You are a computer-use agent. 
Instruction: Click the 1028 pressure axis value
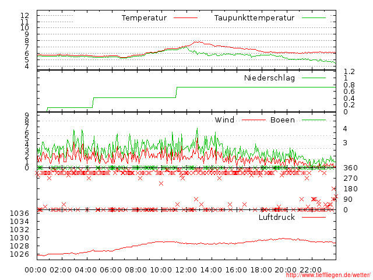(x=19, y=246)
